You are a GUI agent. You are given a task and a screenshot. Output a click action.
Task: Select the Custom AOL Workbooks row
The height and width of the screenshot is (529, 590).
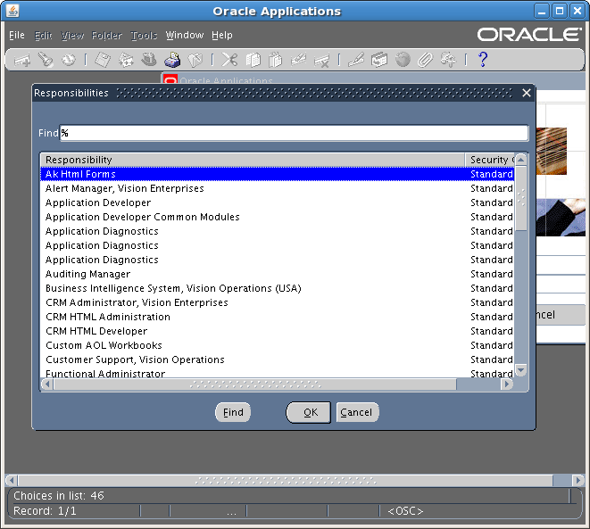pyautogui.click(x=278, y=345)
